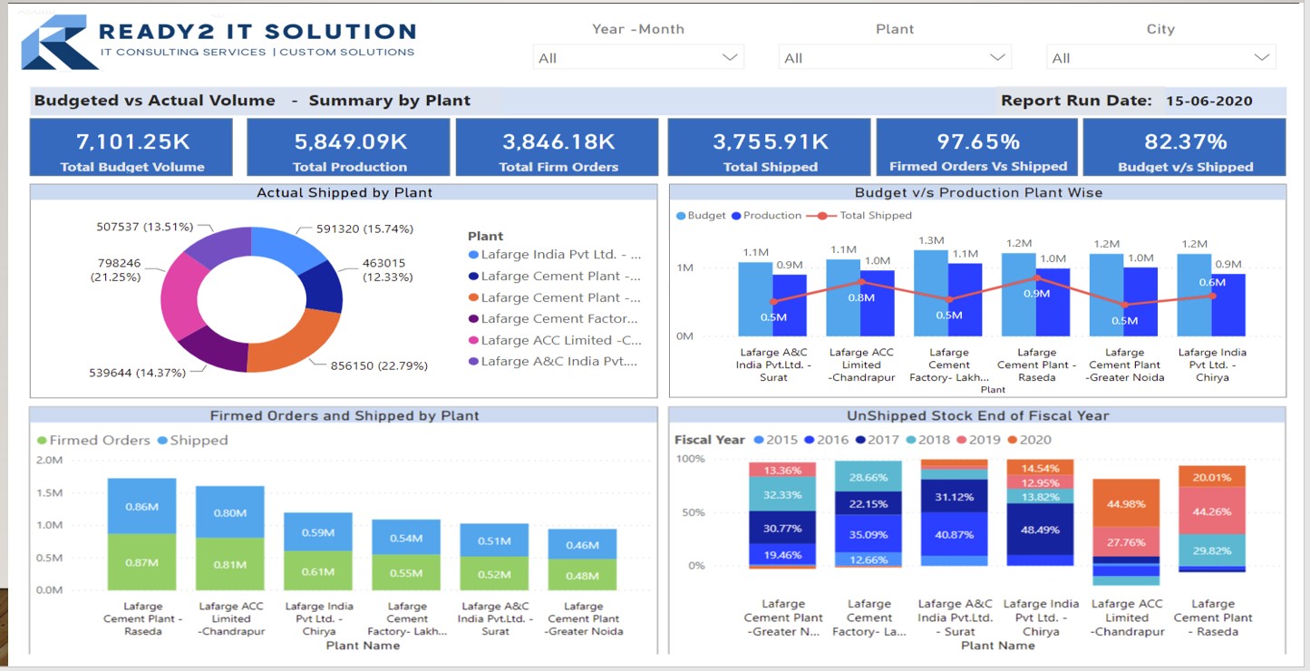Click the 0.6M total shipped point for Chirya

[x=1212, y=296]
